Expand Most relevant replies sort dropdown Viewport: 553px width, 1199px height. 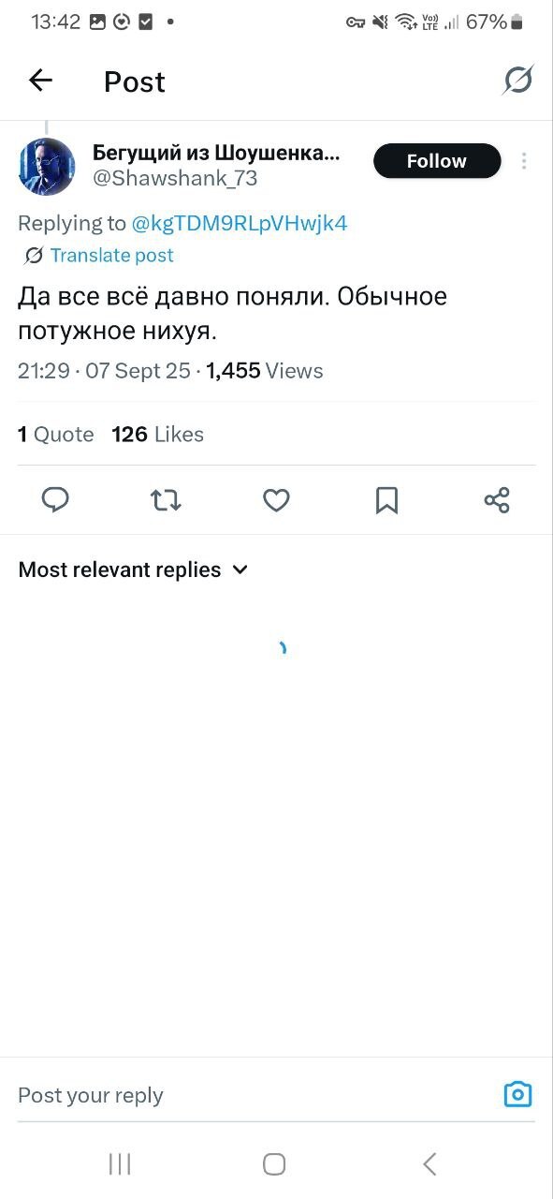(134, 570)
